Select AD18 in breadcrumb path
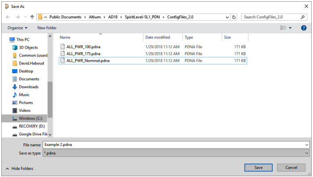Viewport: 313px width, 177px height. coord(113,17)
